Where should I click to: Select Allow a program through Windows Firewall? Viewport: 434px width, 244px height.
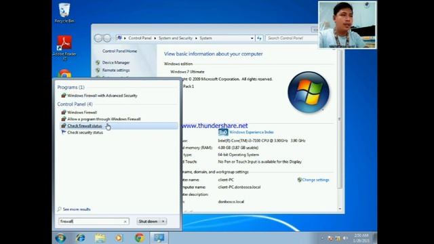pos(104,119)
